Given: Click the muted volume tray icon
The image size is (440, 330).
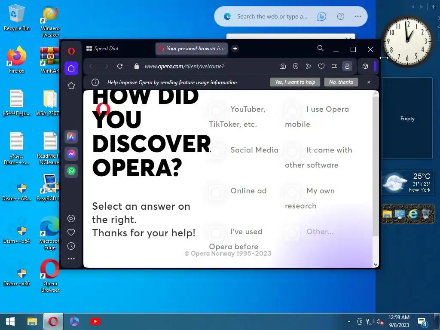Looking at the screenshot, I should tap(380, 321).
